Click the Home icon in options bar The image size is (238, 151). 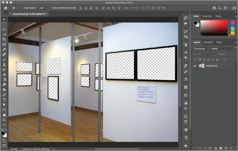pos(6,8)
